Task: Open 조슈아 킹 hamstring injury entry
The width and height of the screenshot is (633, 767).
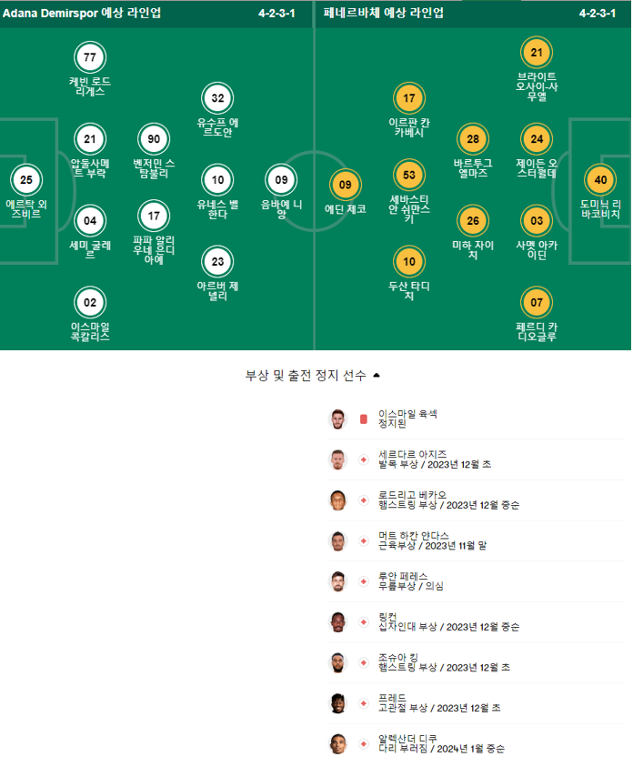Action: [477, 662]
